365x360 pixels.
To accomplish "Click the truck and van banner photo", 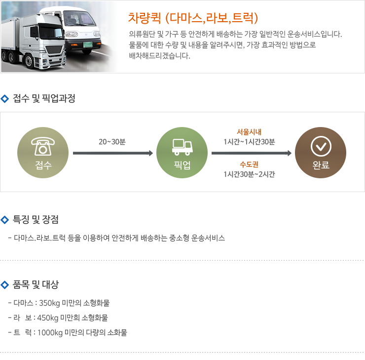I will (60, 37).
